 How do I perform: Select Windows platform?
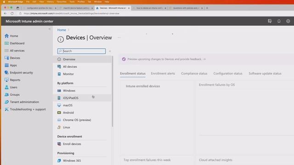tap(83, 91)
